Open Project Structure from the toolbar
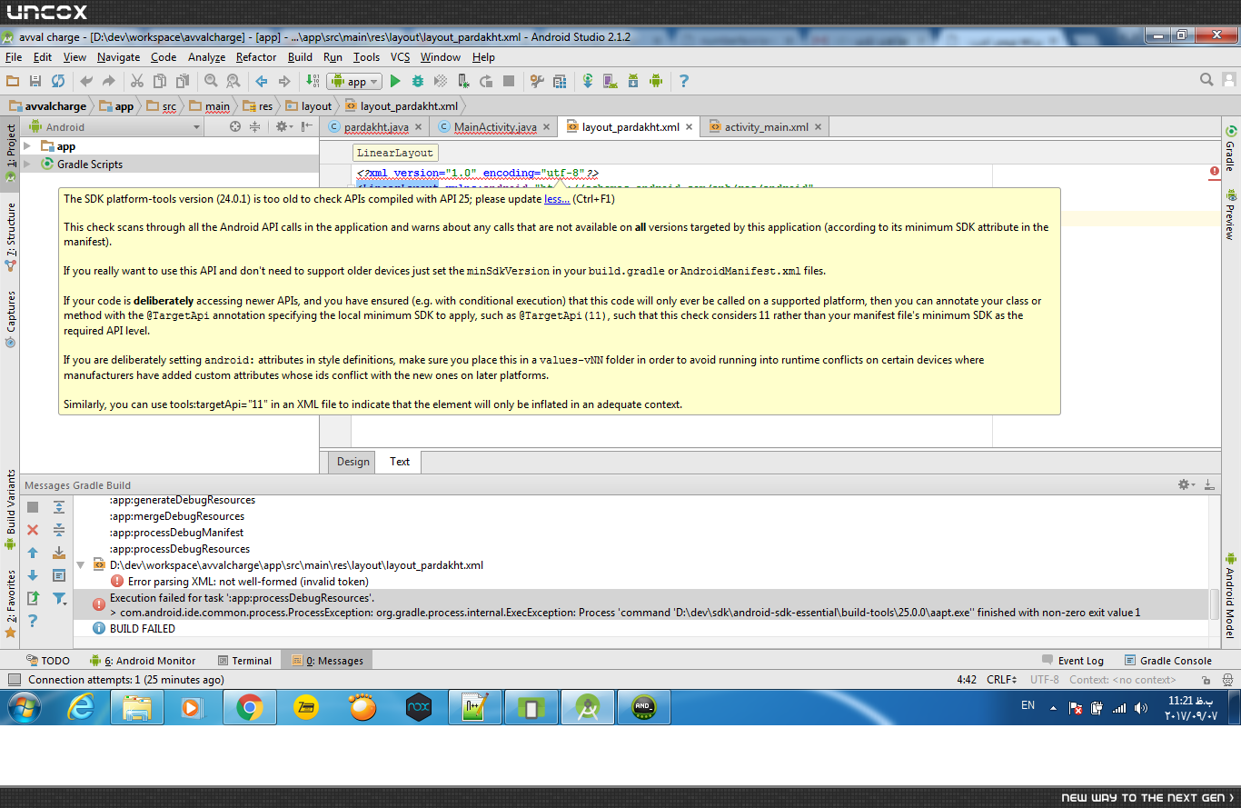 click(537, 81)
